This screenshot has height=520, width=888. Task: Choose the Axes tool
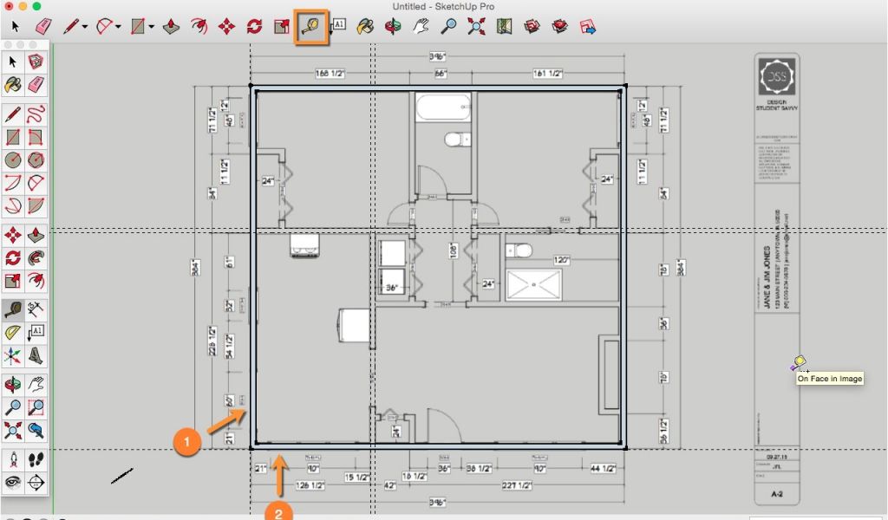[x=13, y=355]
